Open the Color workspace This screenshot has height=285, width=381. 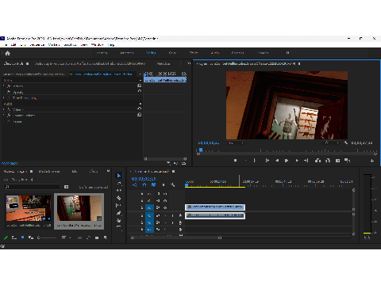172,53
